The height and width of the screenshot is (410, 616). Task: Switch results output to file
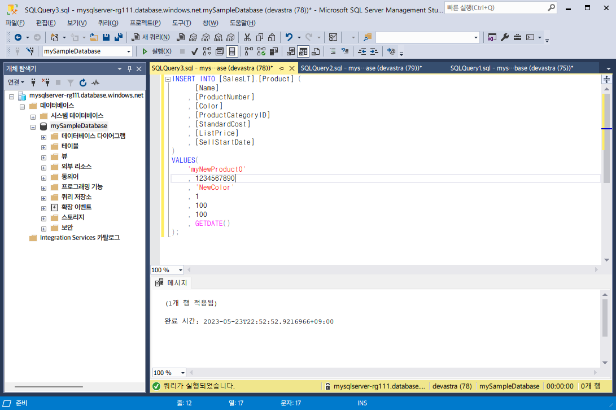tap(316, 51)
